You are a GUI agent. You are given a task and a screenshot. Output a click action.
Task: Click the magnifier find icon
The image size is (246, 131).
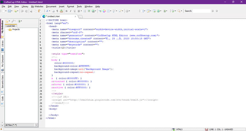[179, 11]
